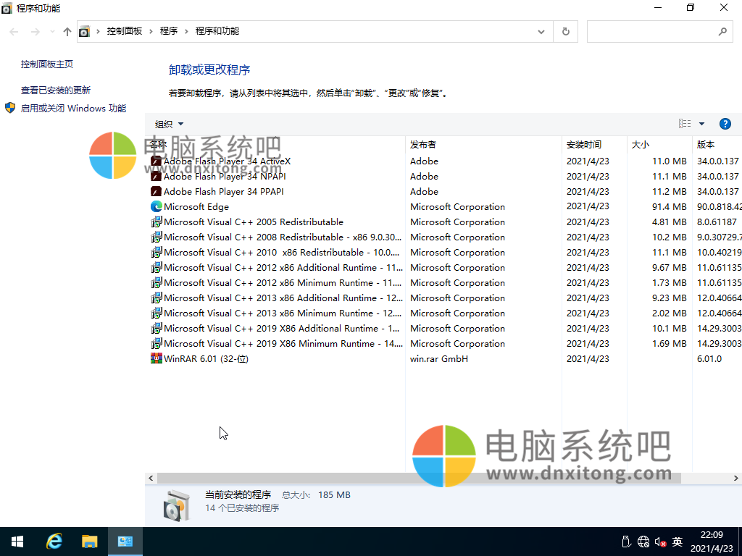The image size is (742, 556).
Task: Click the Start button
Action: (17, 541)
